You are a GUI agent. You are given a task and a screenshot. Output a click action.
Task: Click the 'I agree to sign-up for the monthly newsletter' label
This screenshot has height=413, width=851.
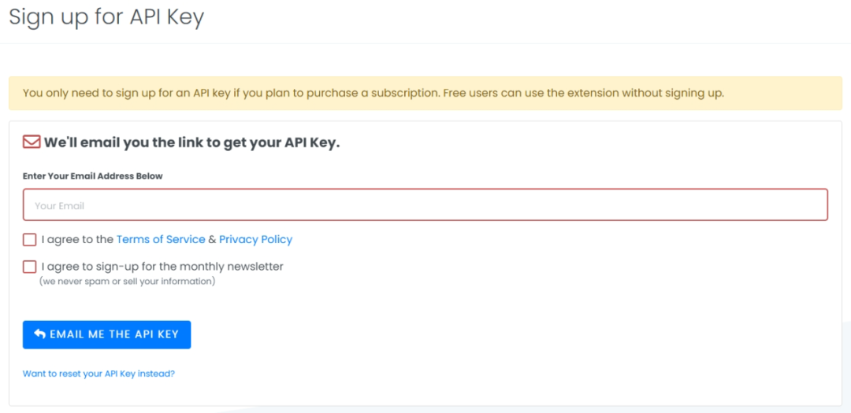click(162, 267)
